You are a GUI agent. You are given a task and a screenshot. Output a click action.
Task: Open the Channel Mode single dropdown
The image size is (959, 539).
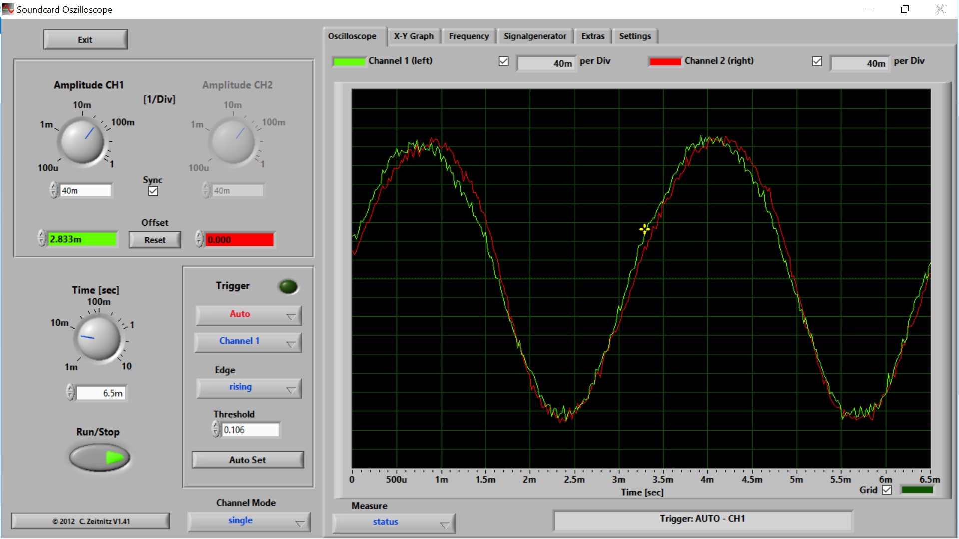(x=248, y=521)
